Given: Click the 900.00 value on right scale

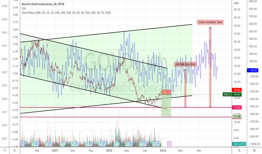Looking at the screenshot, I should coord(253,1).
